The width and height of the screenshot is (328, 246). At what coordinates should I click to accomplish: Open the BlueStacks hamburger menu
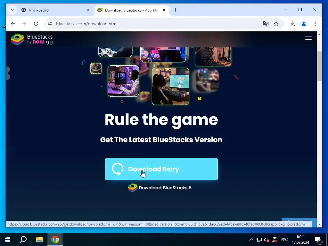coord(308,39)
